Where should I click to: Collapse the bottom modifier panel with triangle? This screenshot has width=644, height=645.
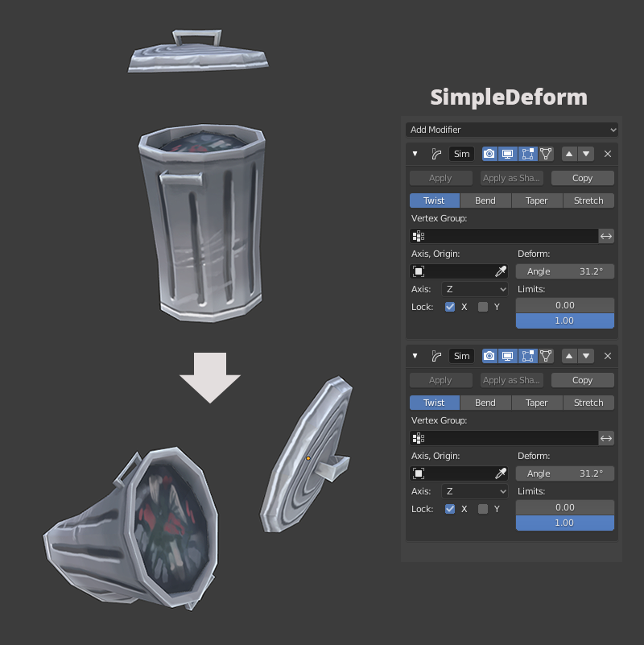click(415, 356)
